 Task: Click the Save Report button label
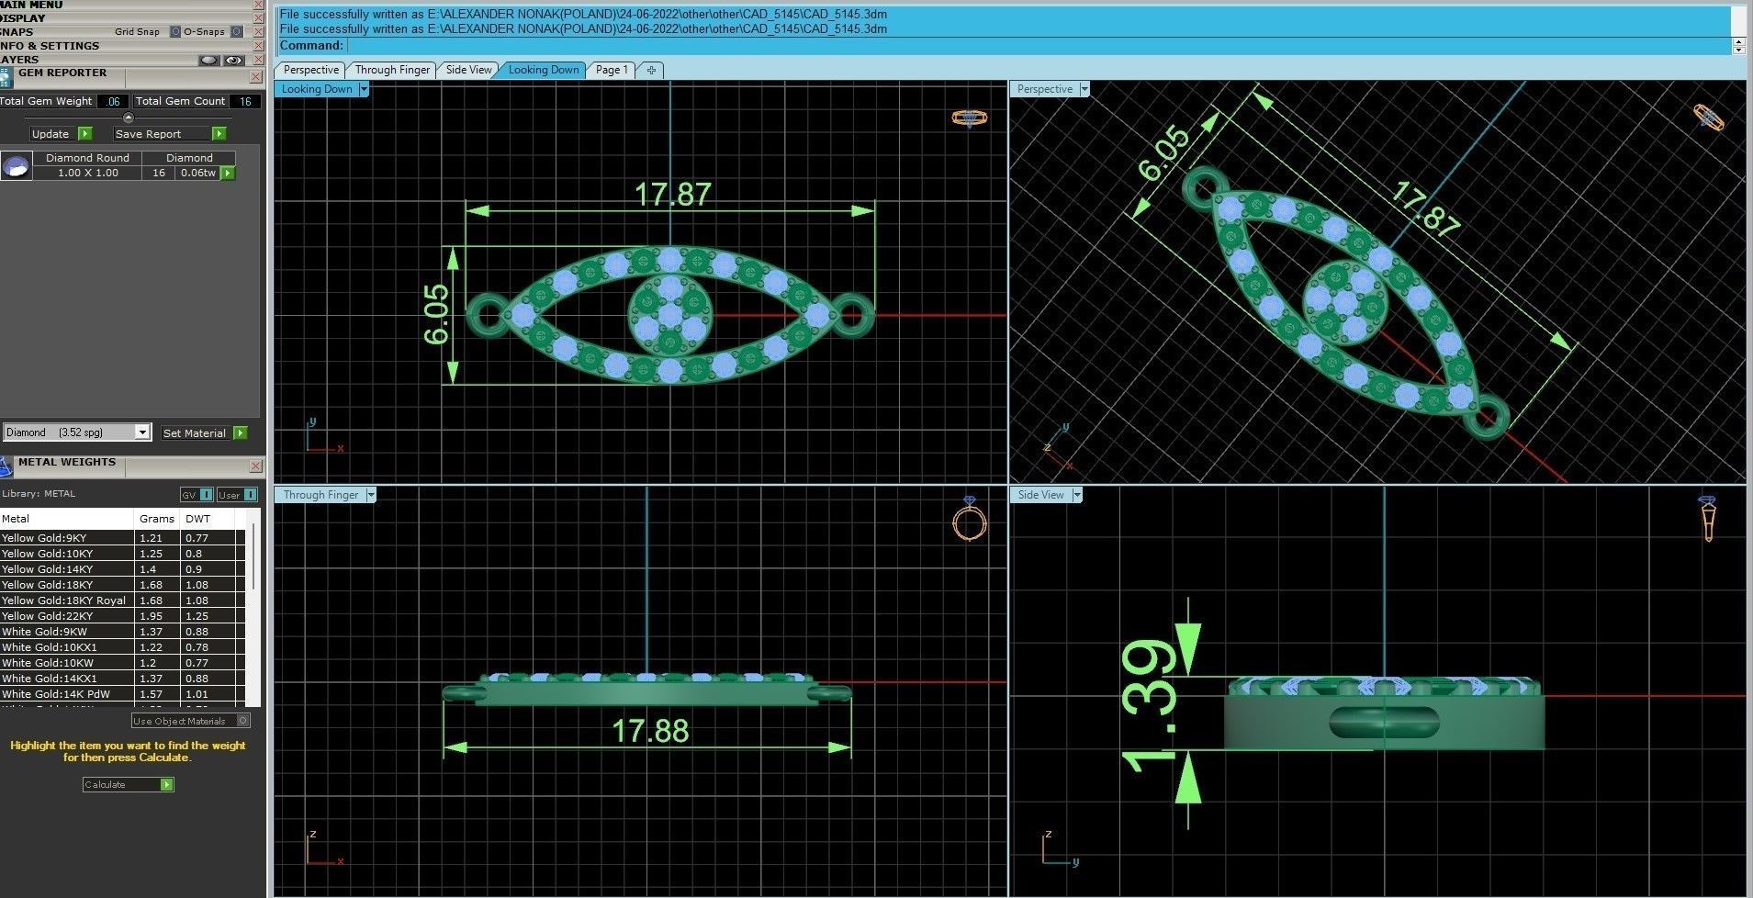point(148,134)
